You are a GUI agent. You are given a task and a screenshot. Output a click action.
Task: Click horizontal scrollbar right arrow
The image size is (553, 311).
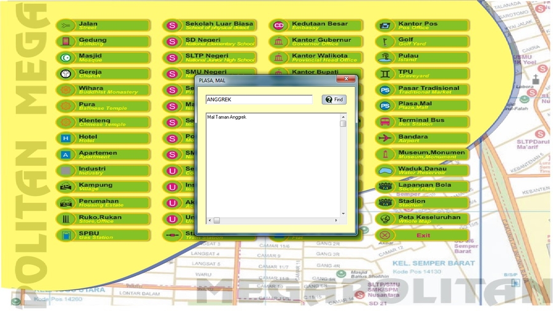tap(335, 220)
